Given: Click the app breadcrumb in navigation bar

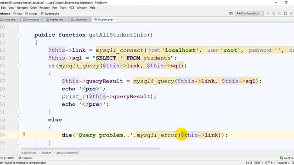Looking at the screenshot, I should (x=17, y=13).
